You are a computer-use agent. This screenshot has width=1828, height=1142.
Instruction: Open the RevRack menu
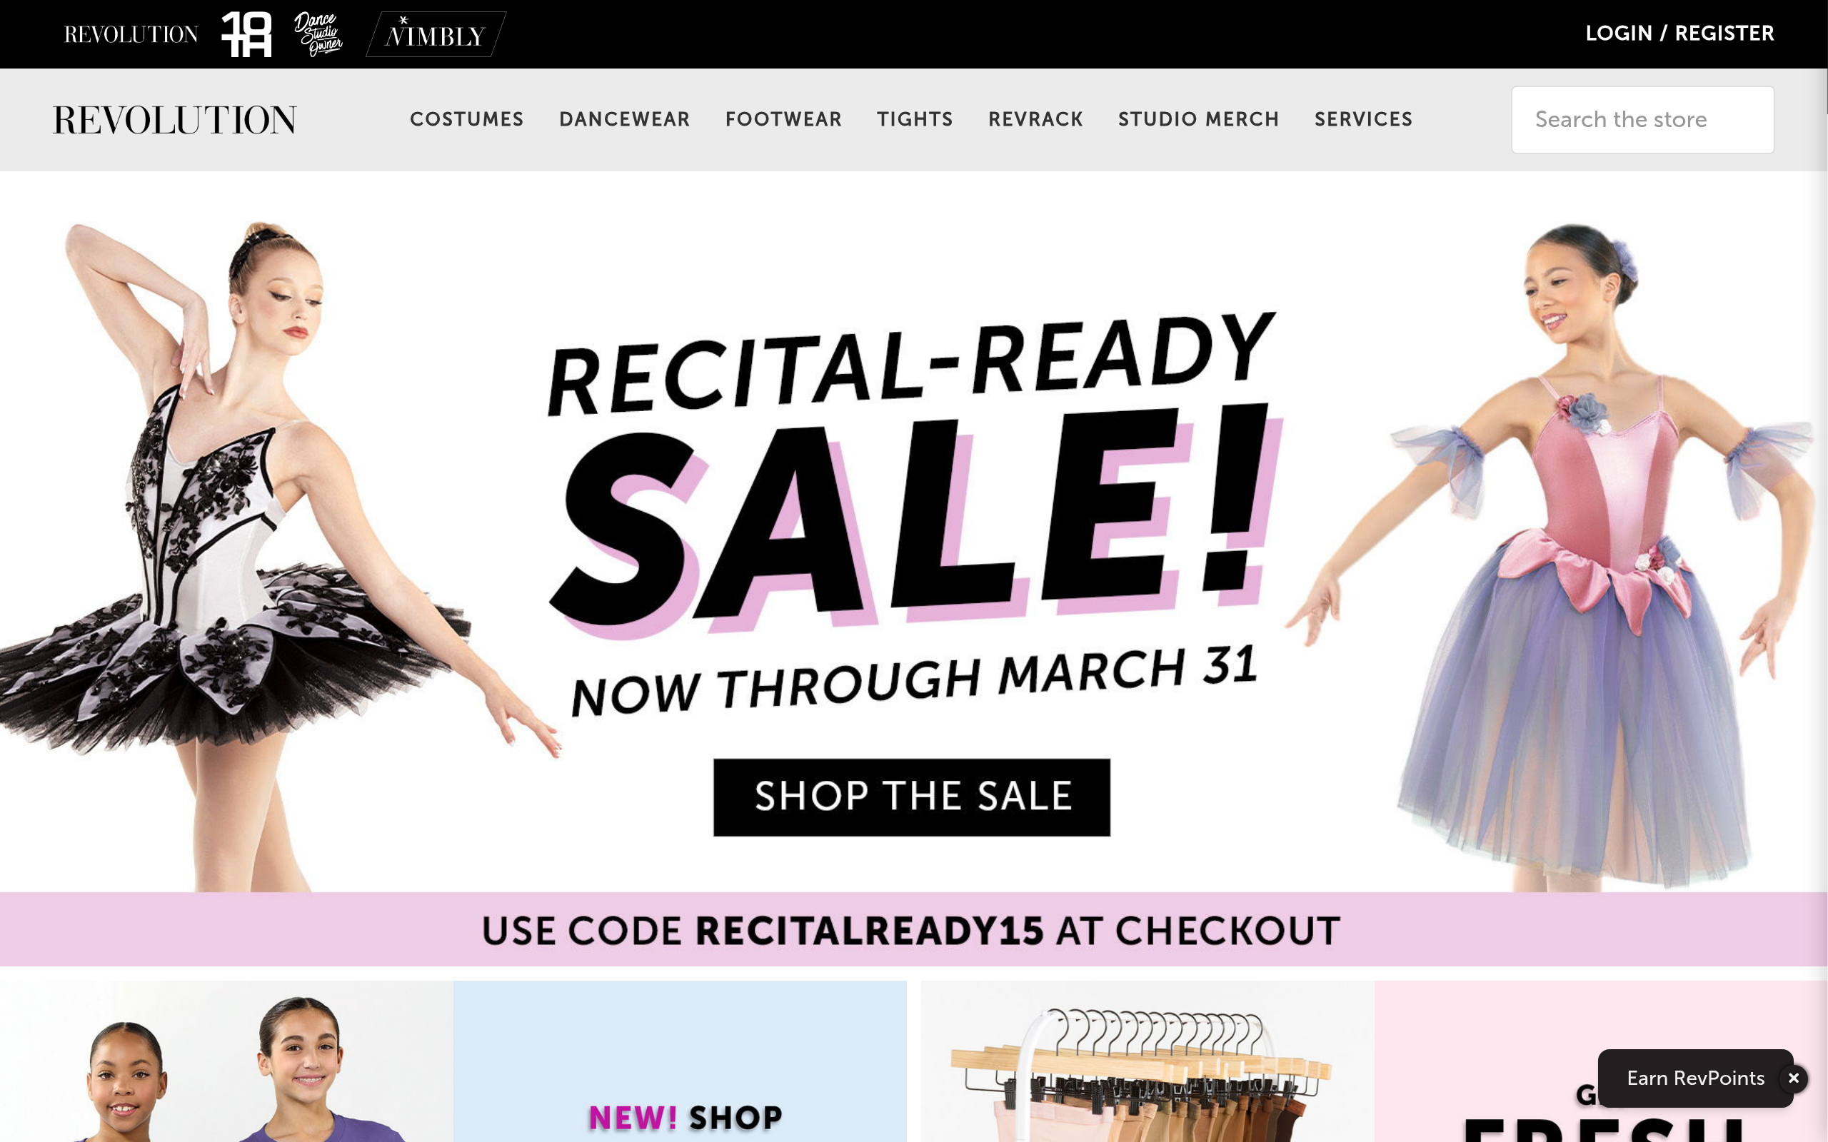click(x=1035, y=119)
